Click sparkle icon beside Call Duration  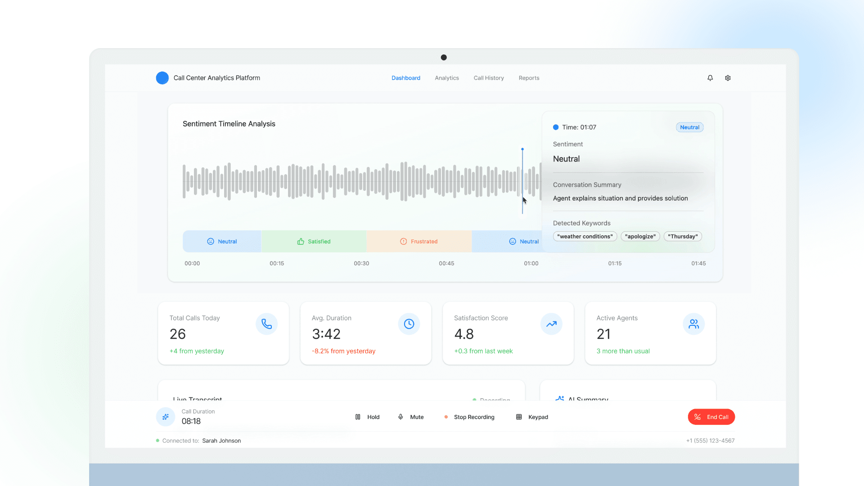point(166,417)
